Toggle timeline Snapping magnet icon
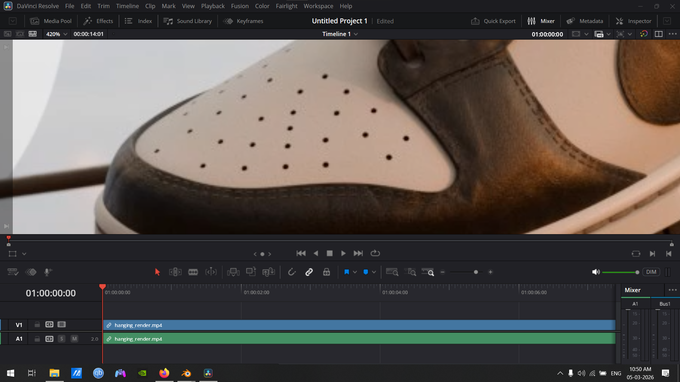680x382 pixels. pos(291,272)
